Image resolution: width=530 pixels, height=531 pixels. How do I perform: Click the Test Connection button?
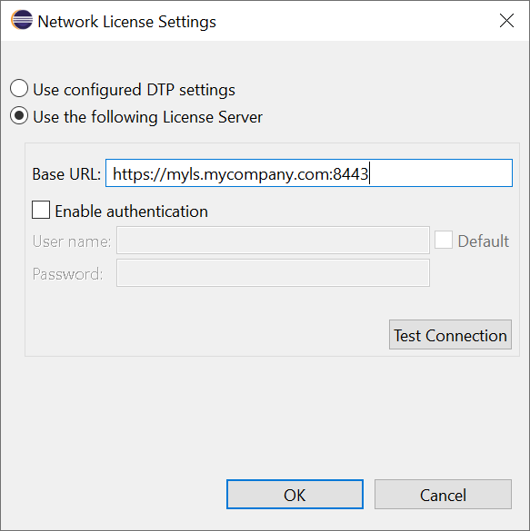[x=450, y=335]
